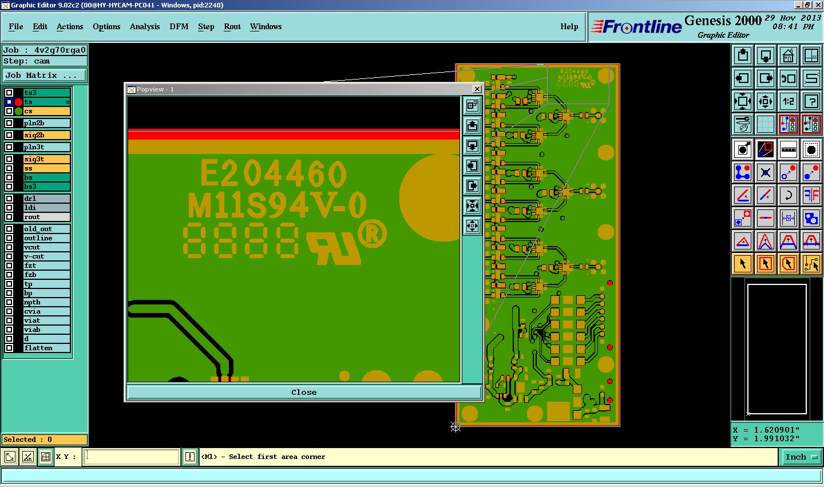The width and height of the screenshot is (824, 487).
Task: Click the zoom in icon in the main toolbar
Action: pyautogui.click(x=743, y=101)
